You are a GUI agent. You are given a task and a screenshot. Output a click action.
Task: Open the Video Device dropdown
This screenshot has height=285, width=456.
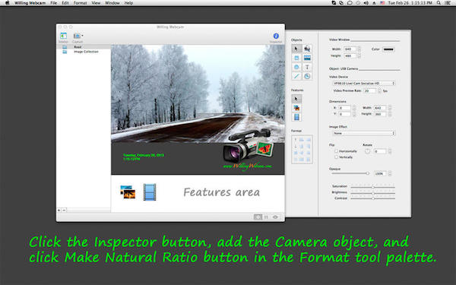click(364, 83)
